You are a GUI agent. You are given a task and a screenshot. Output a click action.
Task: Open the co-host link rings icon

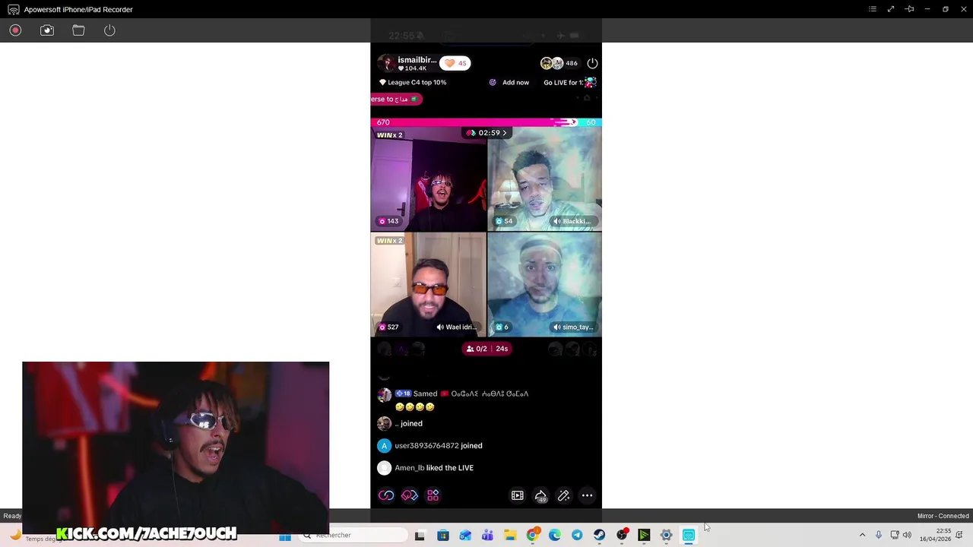click(386, 495)
